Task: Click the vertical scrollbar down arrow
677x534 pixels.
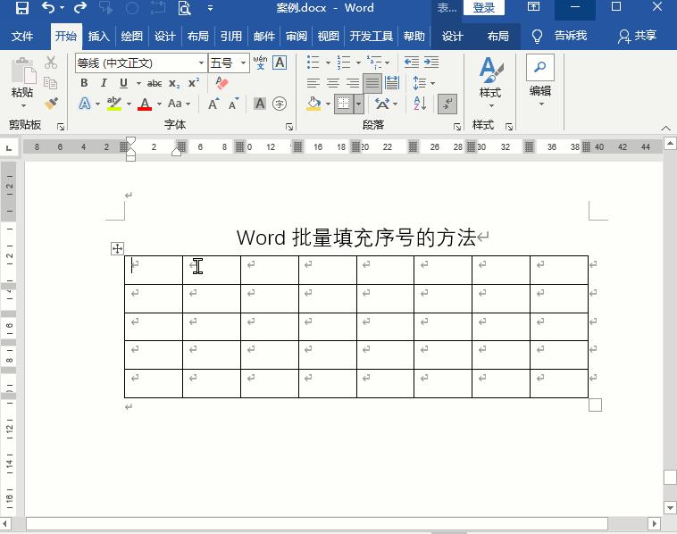Action: [x=670, y=508]
